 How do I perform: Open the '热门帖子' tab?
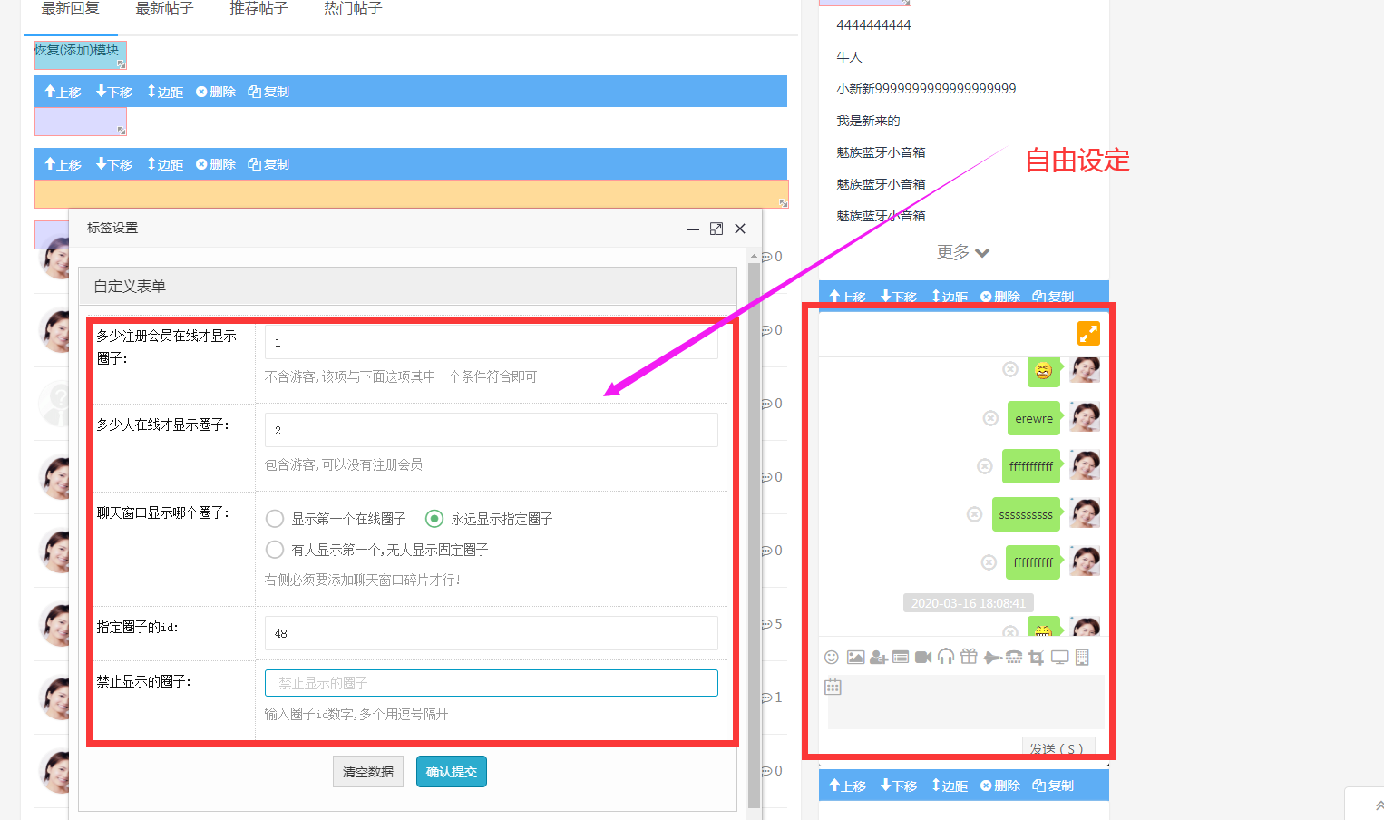tap(353, 8)
